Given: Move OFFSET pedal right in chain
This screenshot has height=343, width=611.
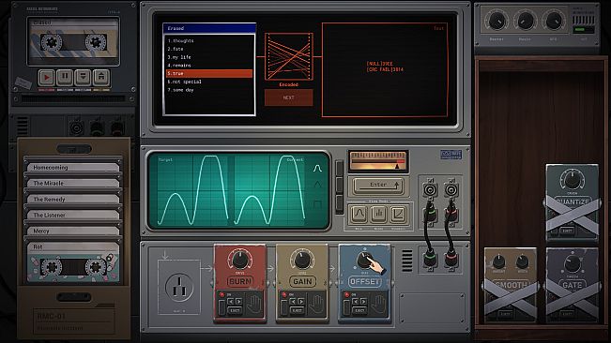Looking at the screenshot, I should pyautogui.click(x=363, y=302).
